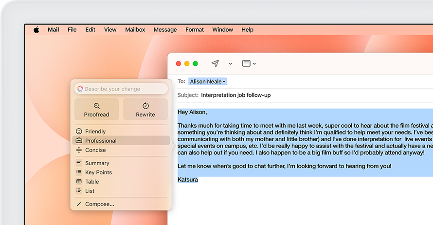This screenshot has height=225, width=433.
Task: Click the Rewrite button
Action: [x=145, y=110]
